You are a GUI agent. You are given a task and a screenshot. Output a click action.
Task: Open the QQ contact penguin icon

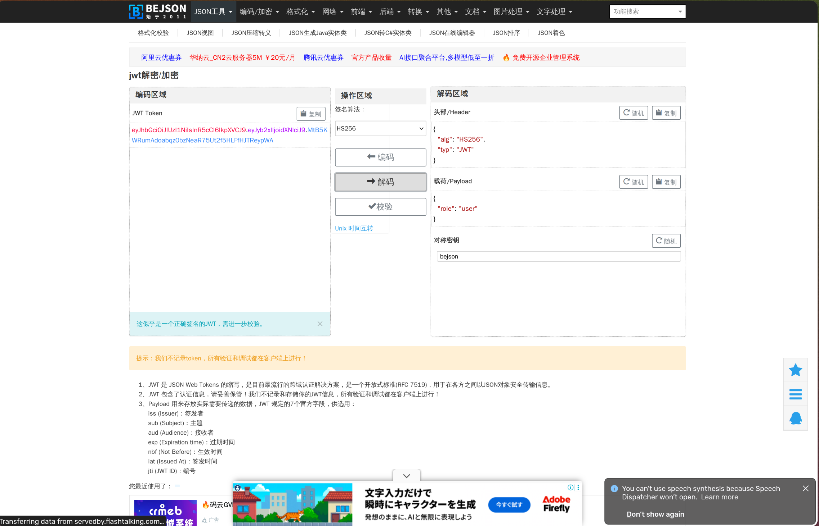point(795,418)
